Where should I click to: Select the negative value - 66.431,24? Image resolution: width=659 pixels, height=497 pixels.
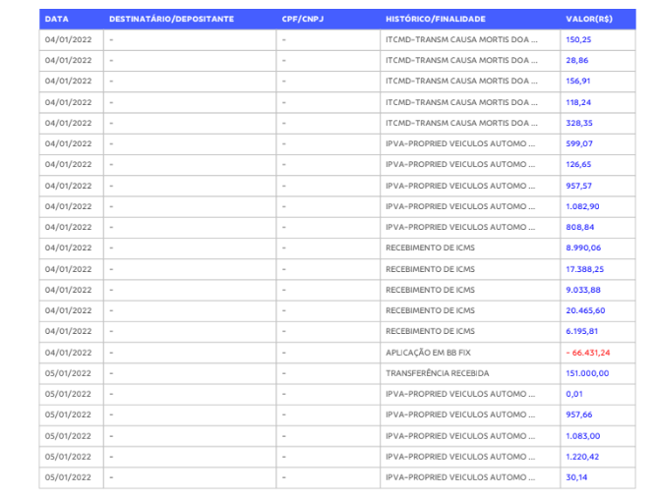[588, 353]
